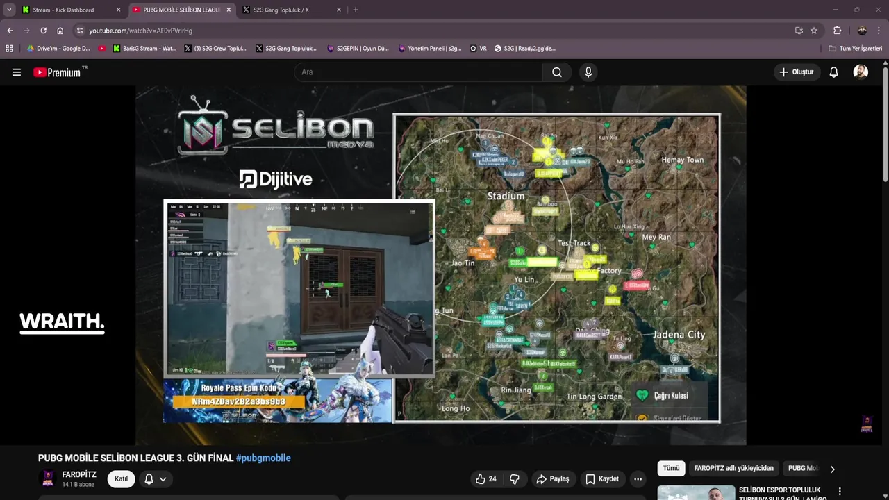Image resolution: width=889 pixels, height=500 pixels.
Task: Open a new browser tab
Action: [x=356, y=10]
